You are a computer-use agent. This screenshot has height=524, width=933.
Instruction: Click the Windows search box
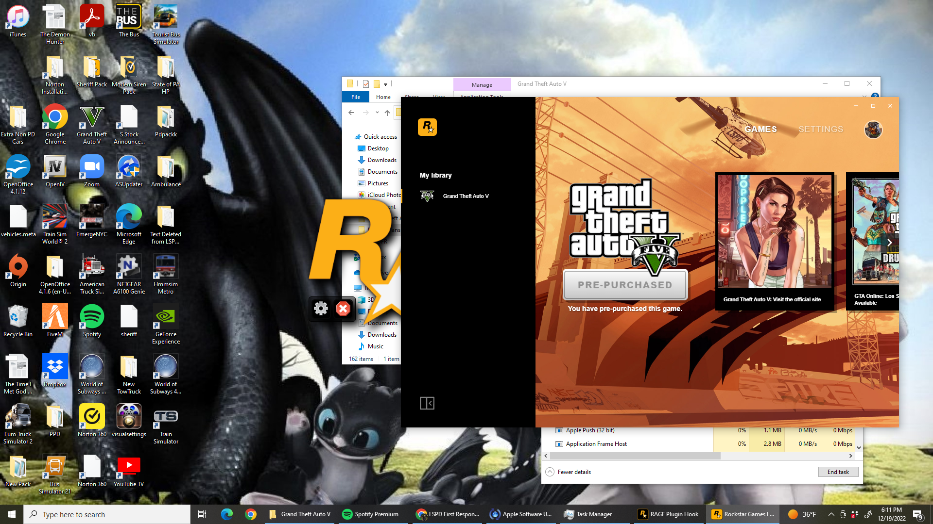click(107, 514)
